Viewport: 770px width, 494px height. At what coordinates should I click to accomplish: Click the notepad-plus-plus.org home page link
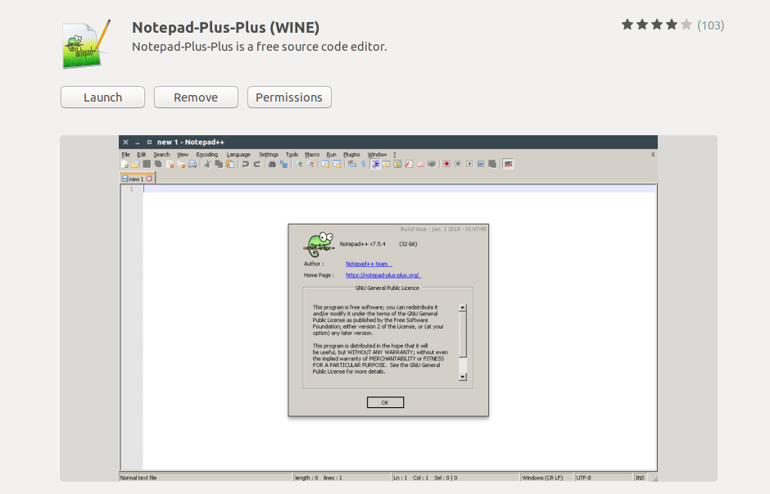point(382,275)
